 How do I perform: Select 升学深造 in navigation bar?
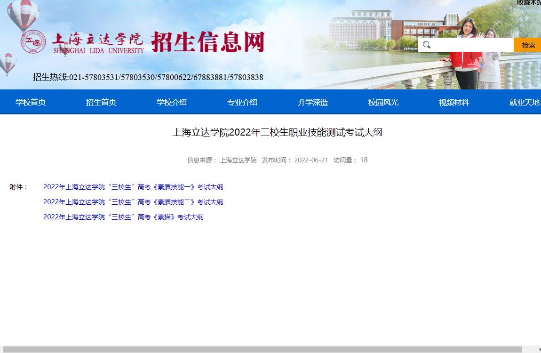tap(312, 102)
